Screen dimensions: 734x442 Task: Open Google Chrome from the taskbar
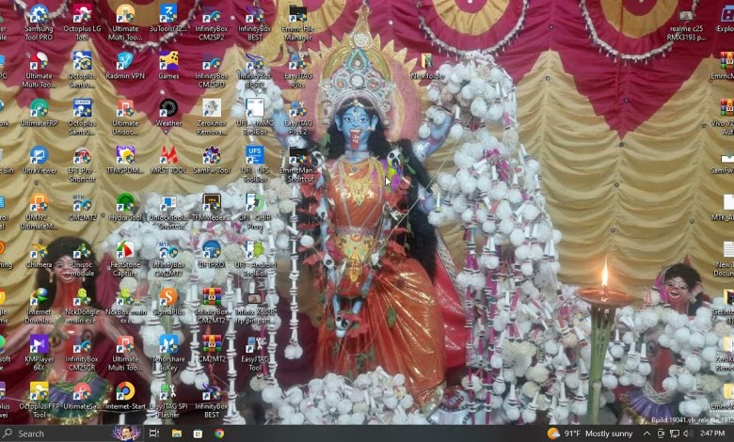219,434
